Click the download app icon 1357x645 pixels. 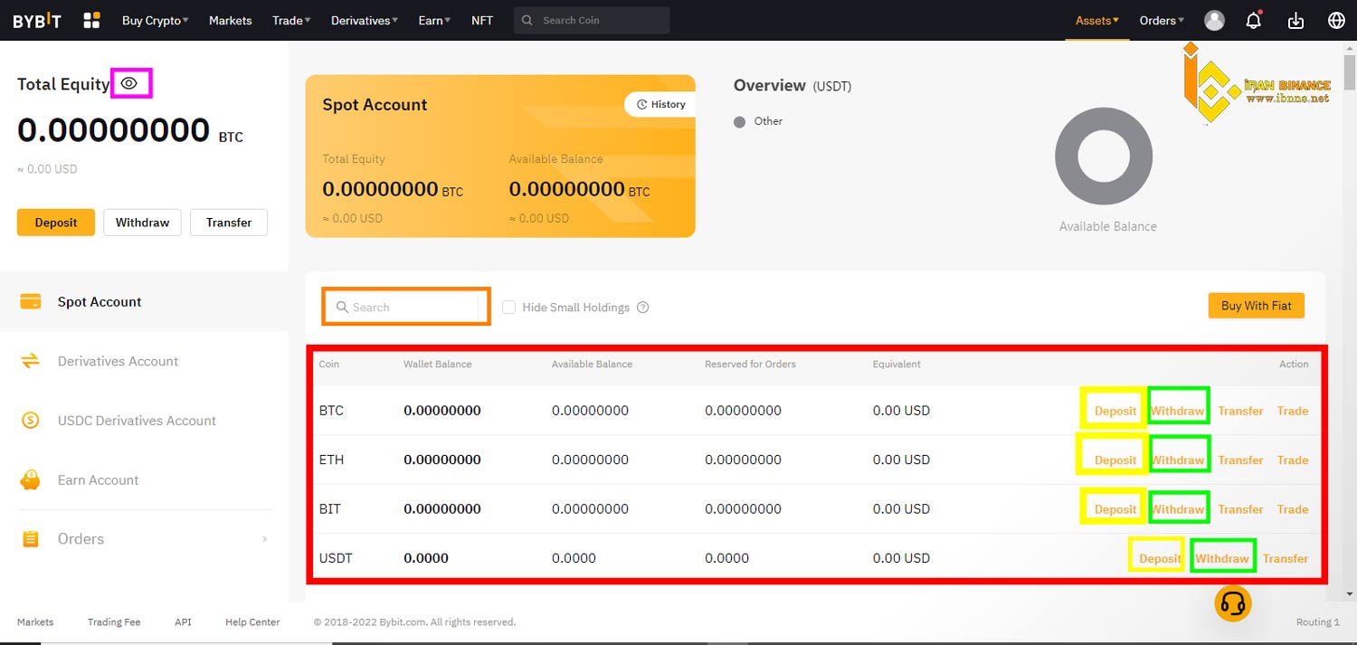1295,20
